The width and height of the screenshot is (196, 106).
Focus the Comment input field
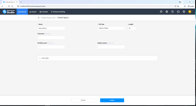51,38
